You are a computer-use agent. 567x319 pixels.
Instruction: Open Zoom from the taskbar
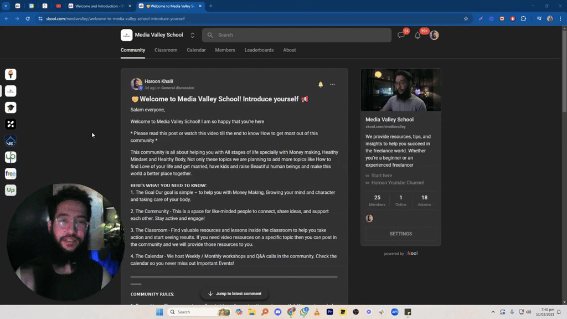click(x=395, y=312)
